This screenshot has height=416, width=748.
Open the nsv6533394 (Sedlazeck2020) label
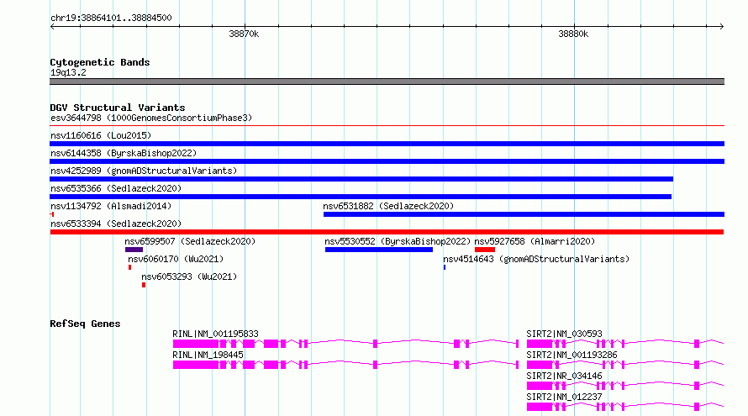pos(116,224)
